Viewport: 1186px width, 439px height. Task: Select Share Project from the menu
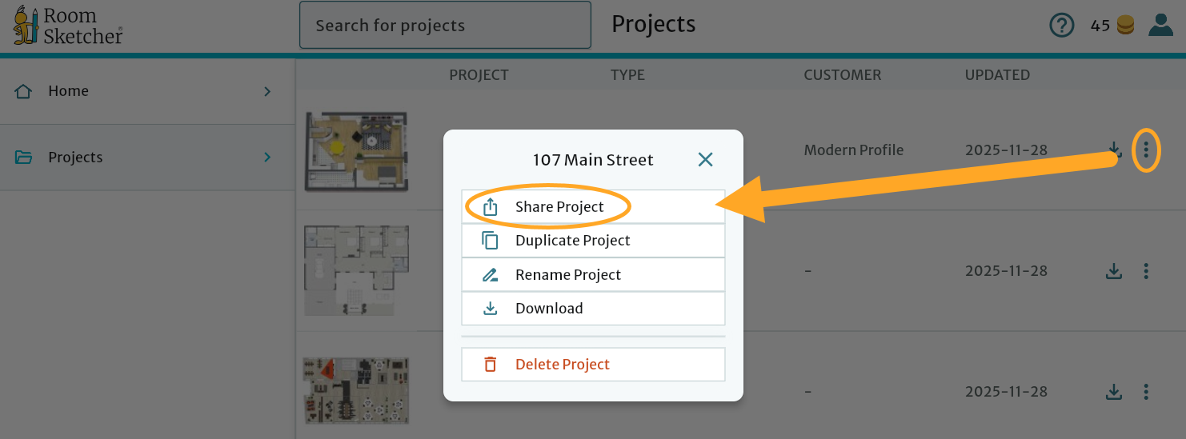click(593, 207)
